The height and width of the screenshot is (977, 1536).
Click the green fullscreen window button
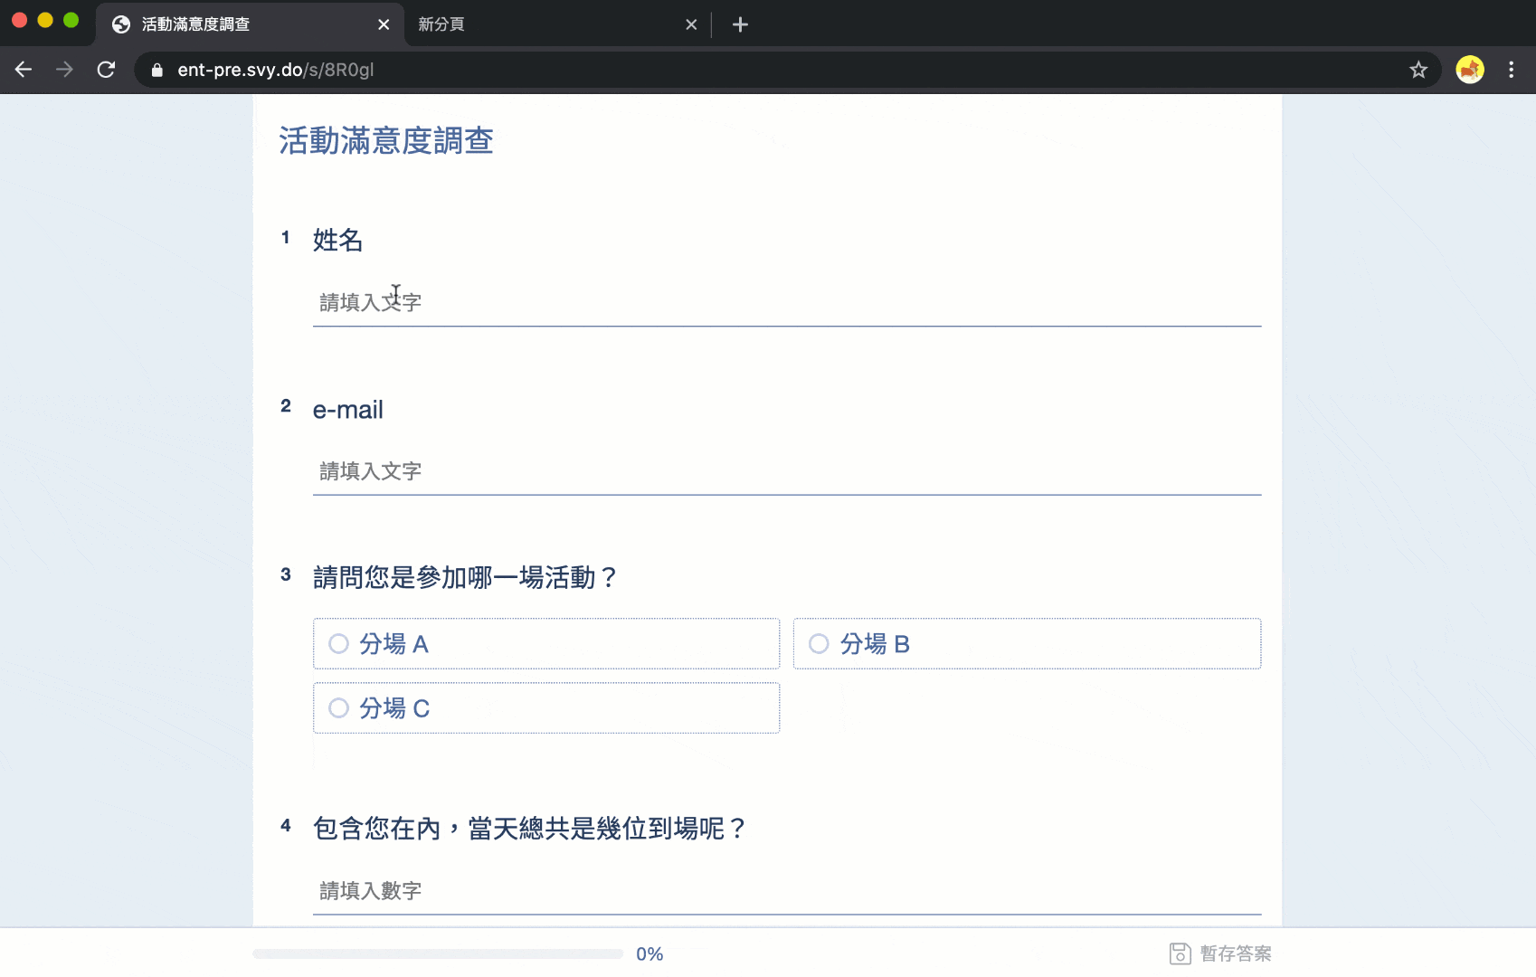point(71,20)
